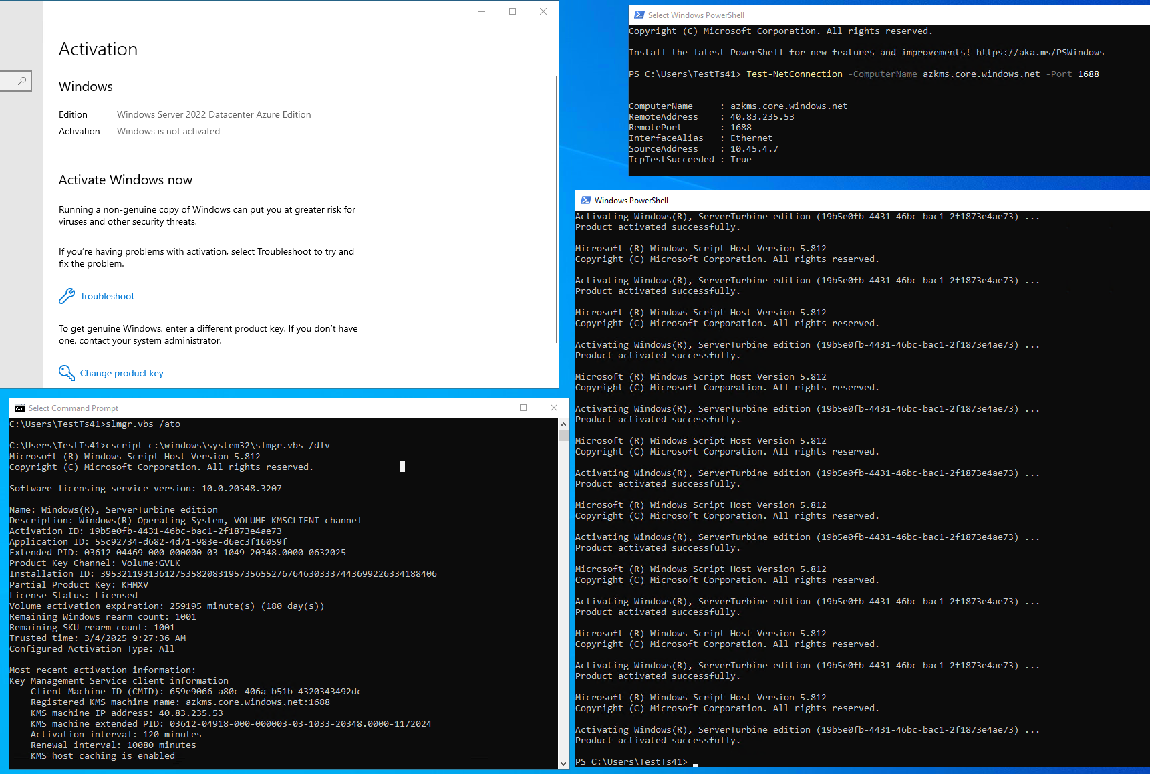Click the PowerShell icon in the Windows PowerShell title bar
The height and width of the screenshot is (774, 1150).
coord(586,200)
